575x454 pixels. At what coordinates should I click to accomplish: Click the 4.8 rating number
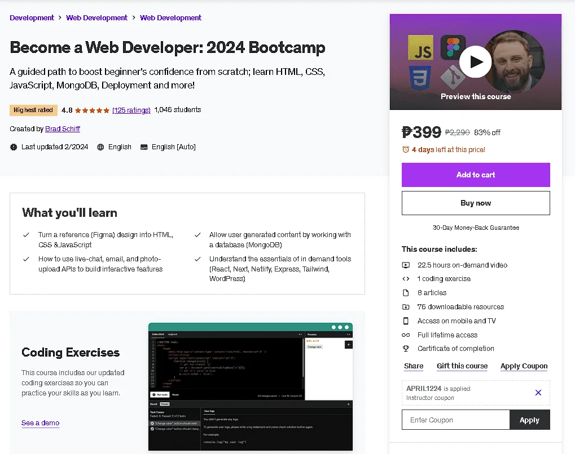click(67, 110)
